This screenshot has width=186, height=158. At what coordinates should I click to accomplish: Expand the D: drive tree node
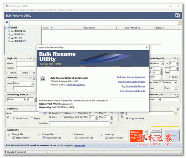click(x=9, y=34)
